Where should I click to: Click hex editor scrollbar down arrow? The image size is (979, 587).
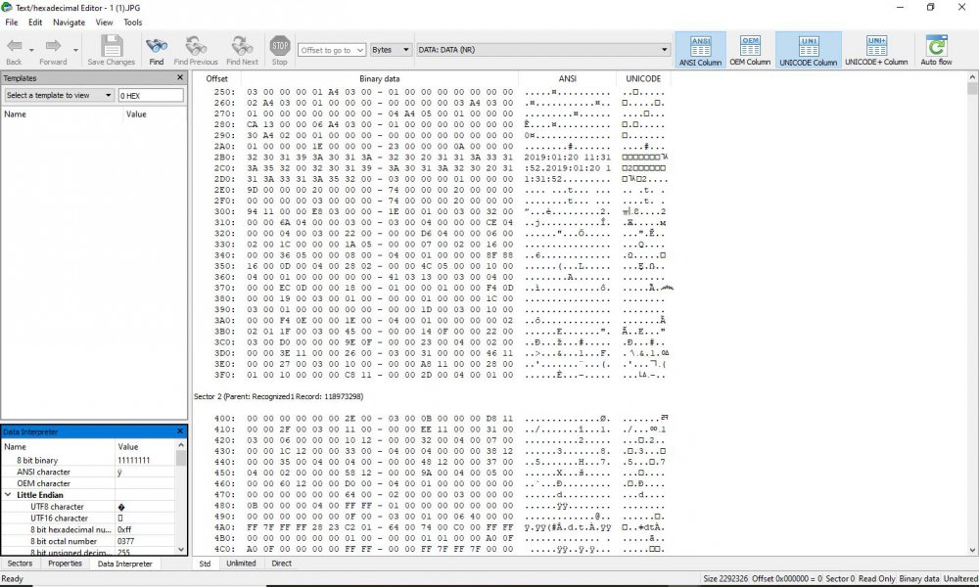coord(972,550)
